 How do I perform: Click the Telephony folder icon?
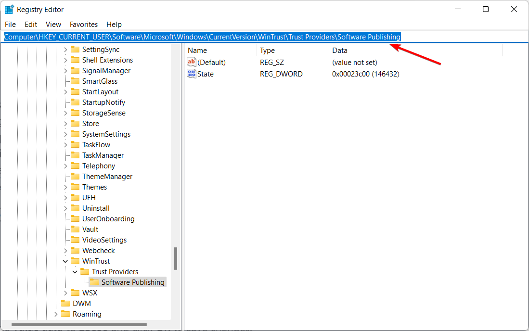(x=75, y=166)
